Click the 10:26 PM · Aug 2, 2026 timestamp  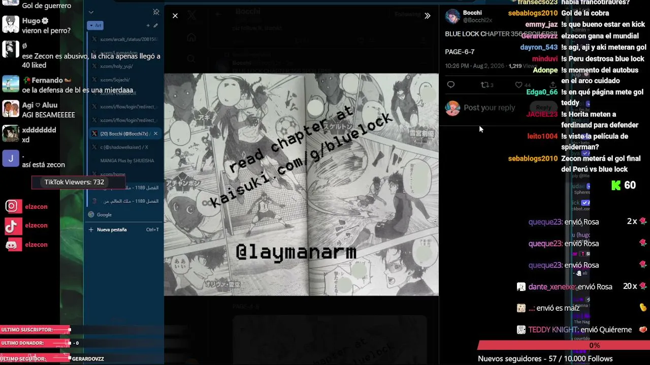475,66
